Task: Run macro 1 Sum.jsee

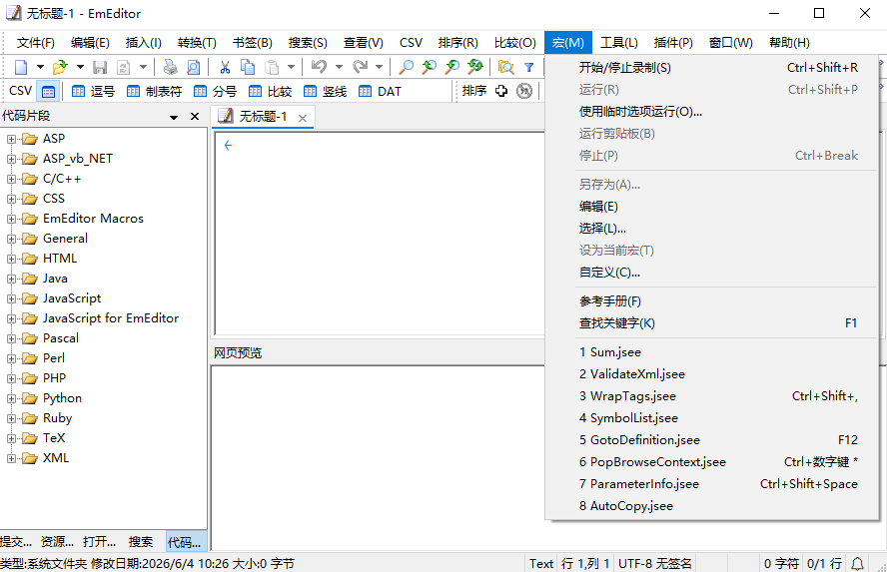Action: pyautogui.click(x=711, y=352)
